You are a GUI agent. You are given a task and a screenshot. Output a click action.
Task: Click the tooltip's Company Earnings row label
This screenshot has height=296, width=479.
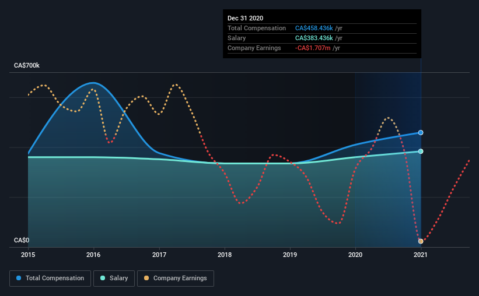click(x=254, y=48)
